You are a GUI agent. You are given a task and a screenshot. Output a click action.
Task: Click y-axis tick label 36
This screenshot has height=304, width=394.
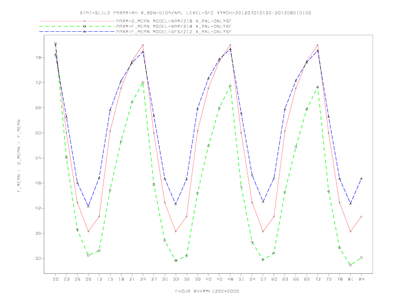[38, 233]
